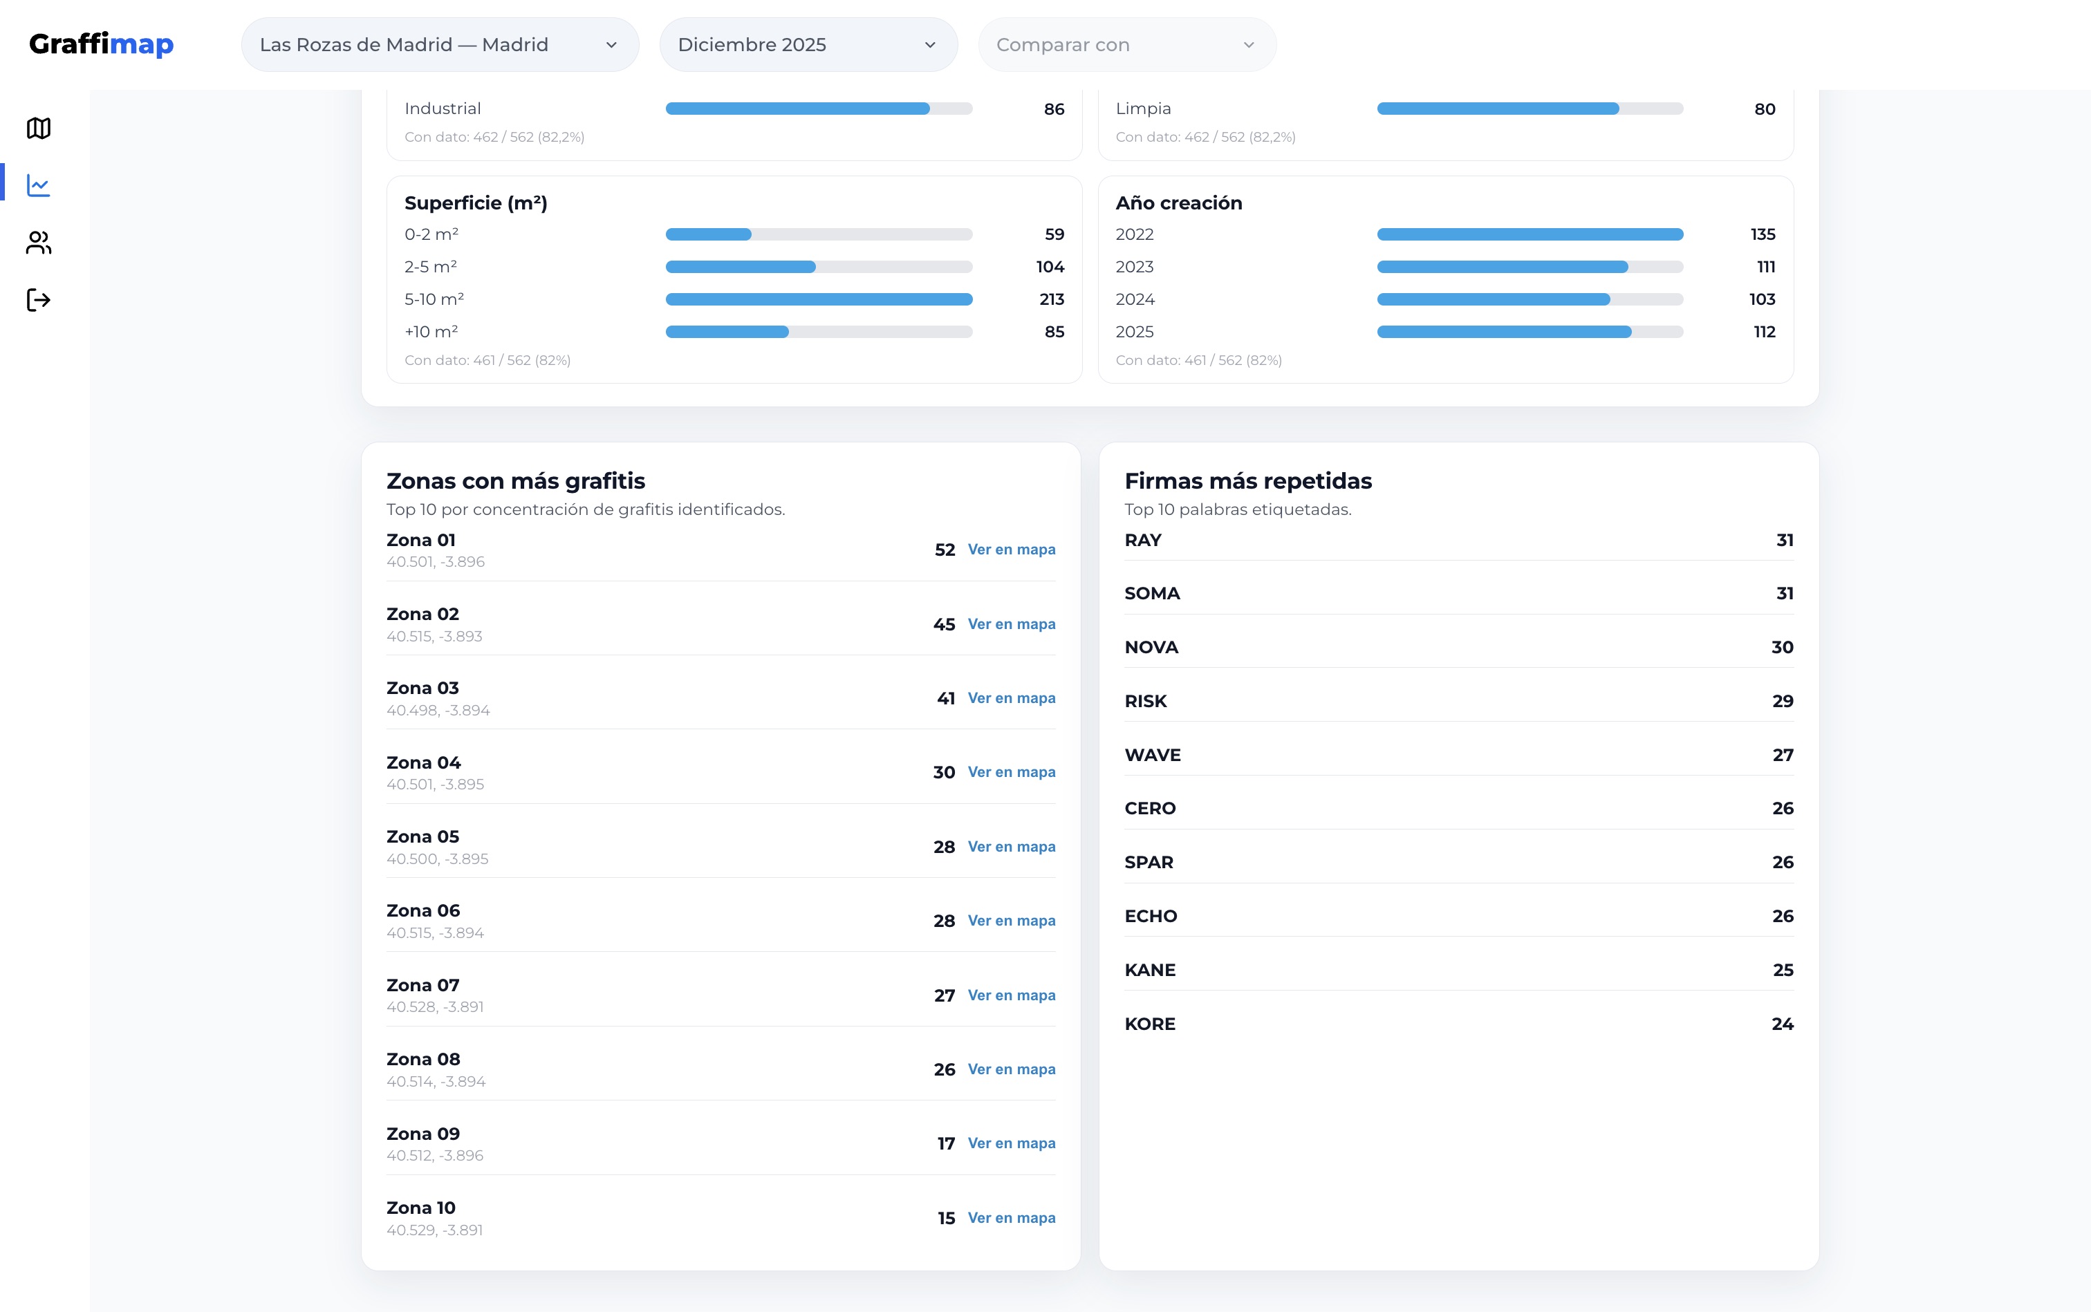Click the 5-10 m² surface bar
Viewport: 2091px width, 1312px height.
[x=817, y=299]
